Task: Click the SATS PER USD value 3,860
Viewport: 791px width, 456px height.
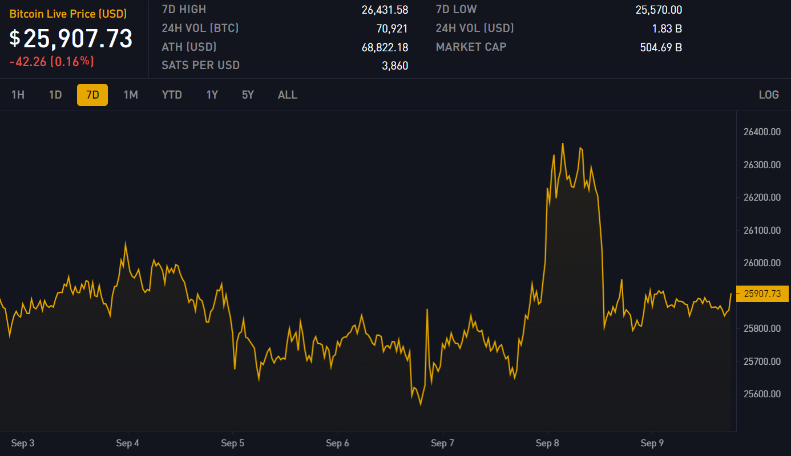Action: click(395, 66)
